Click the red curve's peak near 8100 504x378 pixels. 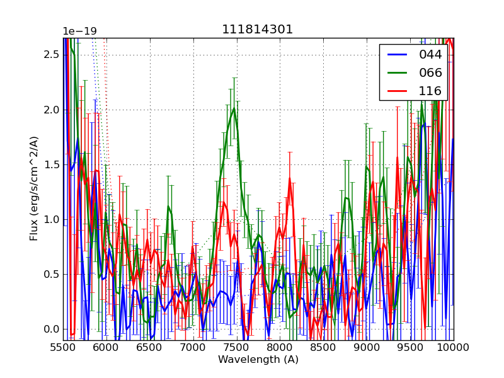290,179
